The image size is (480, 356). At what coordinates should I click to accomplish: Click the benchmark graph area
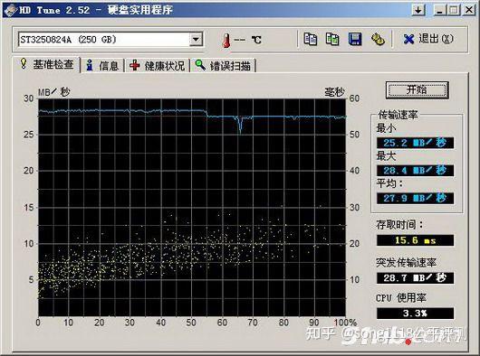[x=192, y=207]
